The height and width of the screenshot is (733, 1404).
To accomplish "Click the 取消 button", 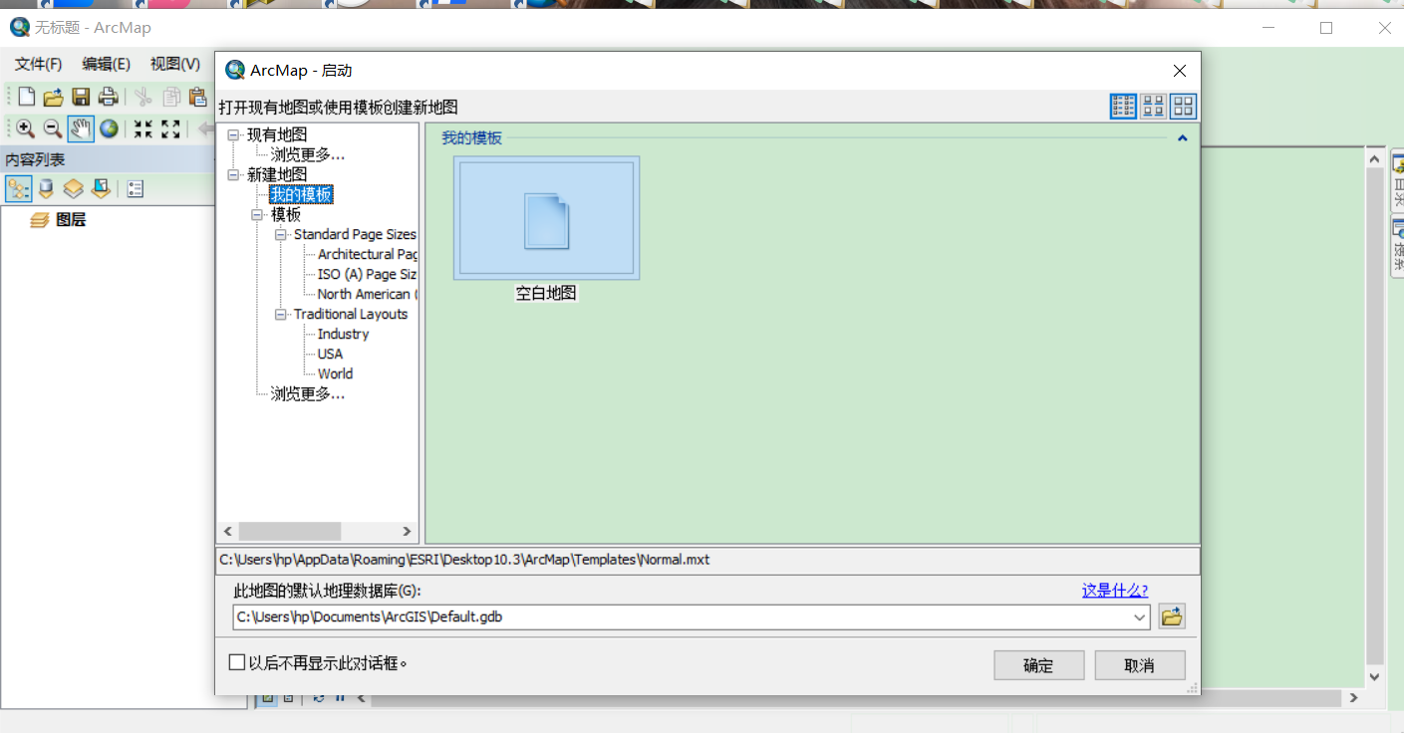I will tap(1140, 665).
